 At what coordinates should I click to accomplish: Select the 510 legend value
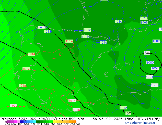coord(27,124)
